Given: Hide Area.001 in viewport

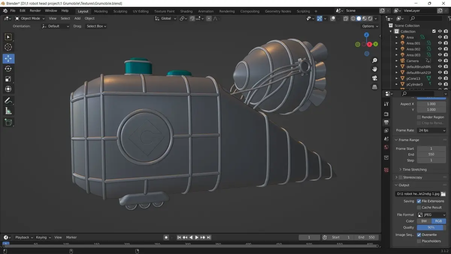Looking at the screenshot, I should click(440, 43).
